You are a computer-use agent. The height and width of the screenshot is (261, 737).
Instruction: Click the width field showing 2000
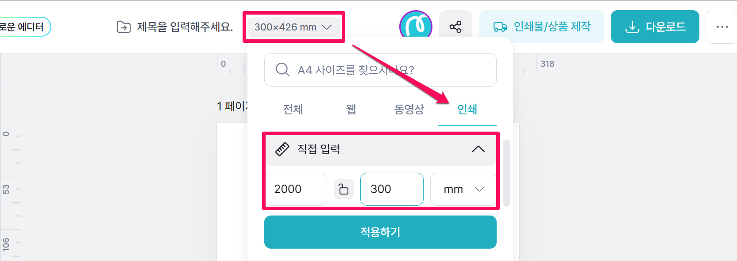click(x=296, y=189)
